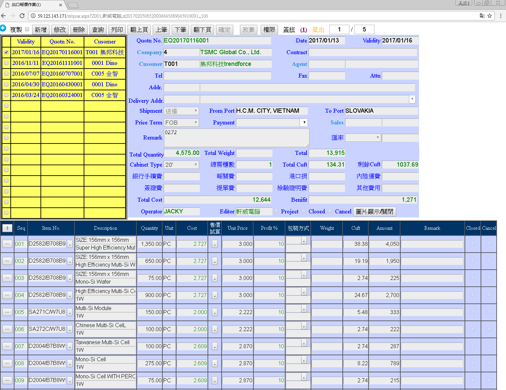
Task: Open item lookup dot button for row 006
Action: pos(70,329)
